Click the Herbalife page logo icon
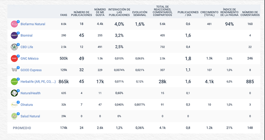This screenshot has height=140, width=265. click(x=14, y=81)
